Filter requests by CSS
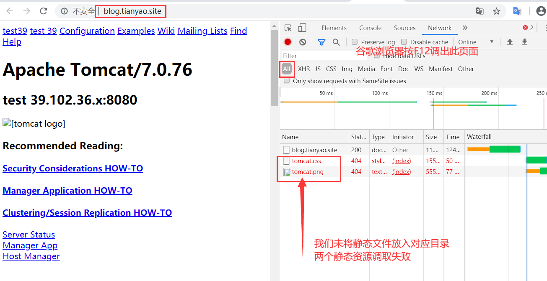The width and height of the screenshot is (547, 281). pyautogui.click(x=331, y=69)
